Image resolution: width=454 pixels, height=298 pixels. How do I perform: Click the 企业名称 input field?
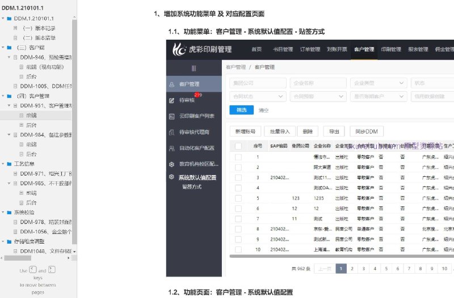pos(318,83)
